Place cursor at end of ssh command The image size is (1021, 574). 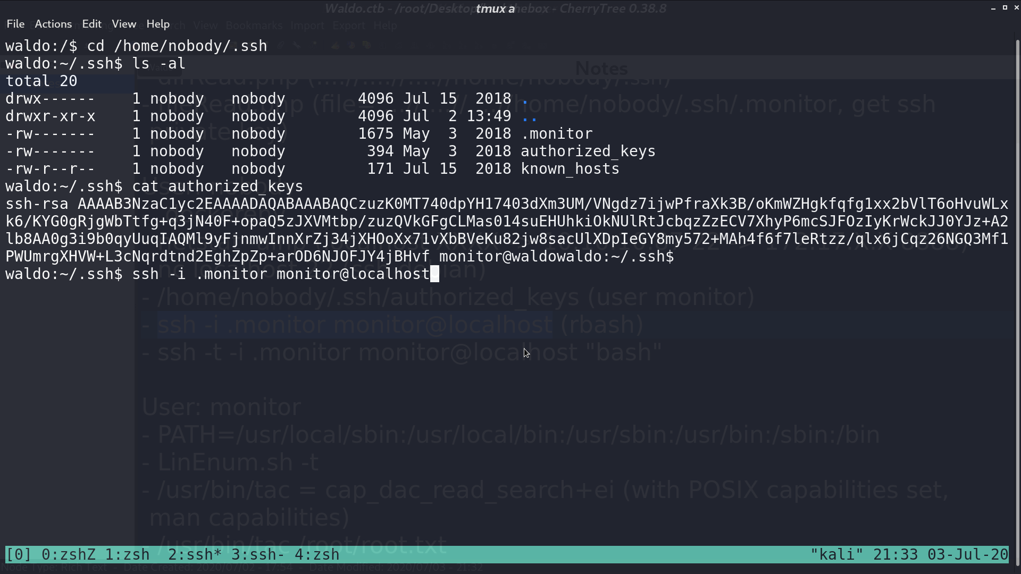tap(434, 274)
